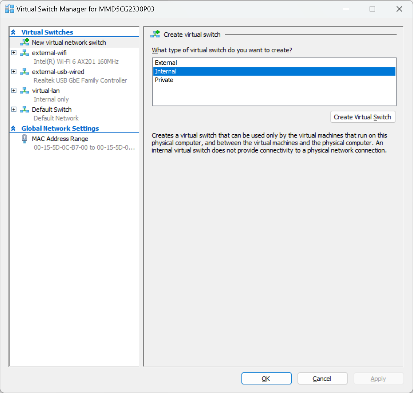
Task: Choose the Internal switch type option
Action: [x=166, y=71]
